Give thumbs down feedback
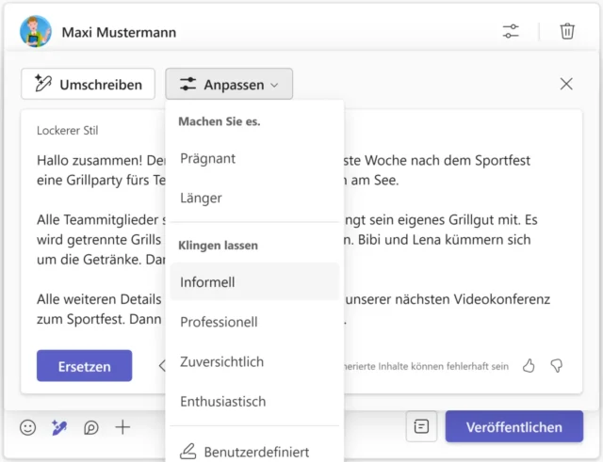Screen dimensions: 603x462 click(x=556, y=365)
